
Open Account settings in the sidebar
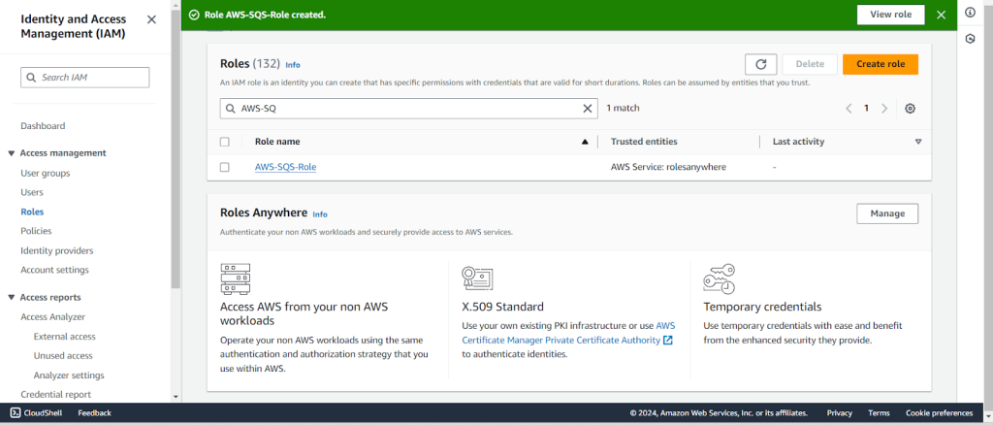(54, 270)
